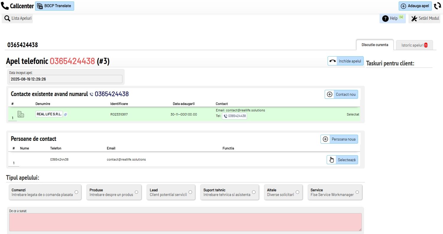The height and width of the screenshot is (234, 443).
Task: Choose Altele call type option
Action: point(297,192)
